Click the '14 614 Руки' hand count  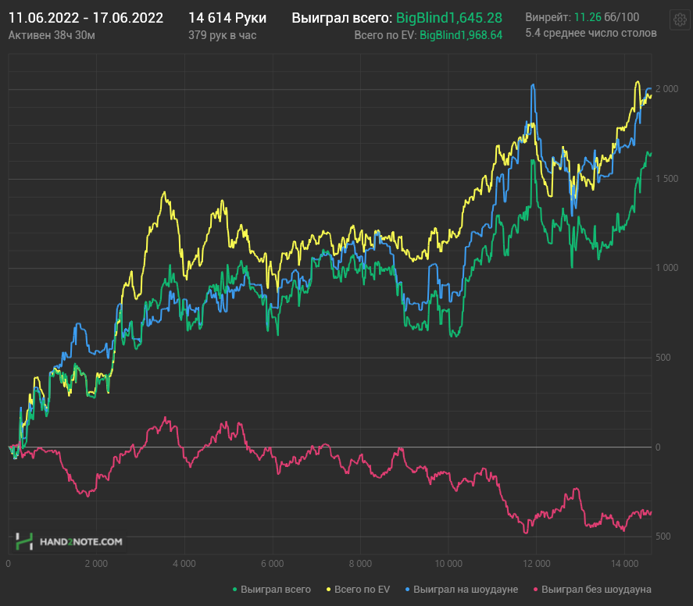point(227,18)
